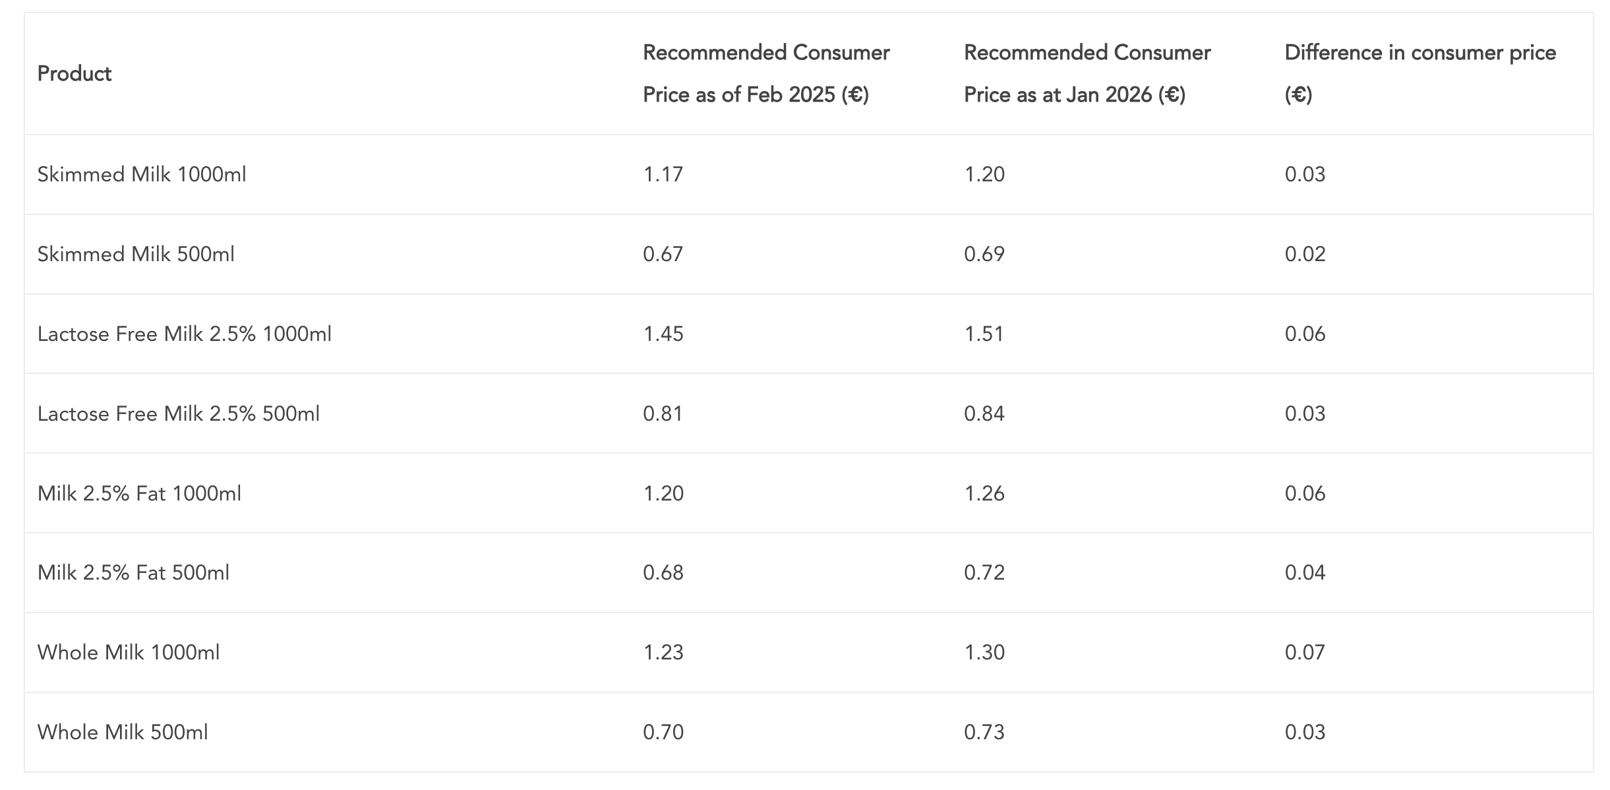Click the Product column header
Image resolution: width=1610 pixels, height=790 pixels.
(x=75, y=74)
